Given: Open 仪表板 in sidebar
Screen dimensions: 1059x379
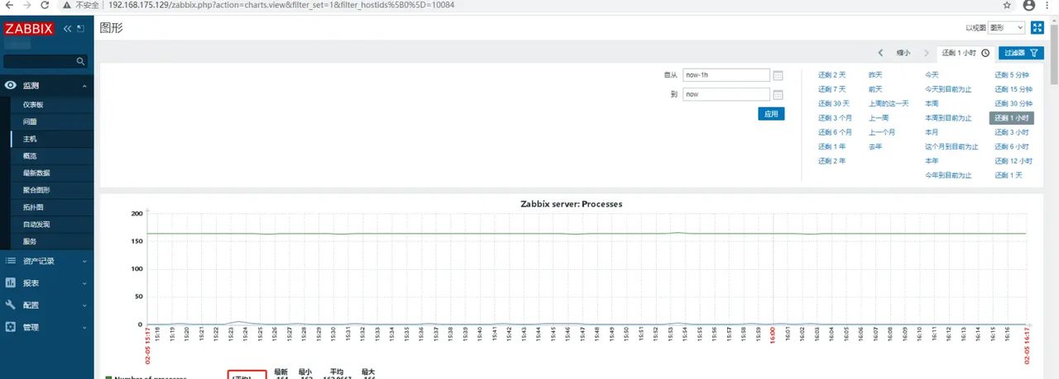Looking at the screenshot, I should click(33, 105).
